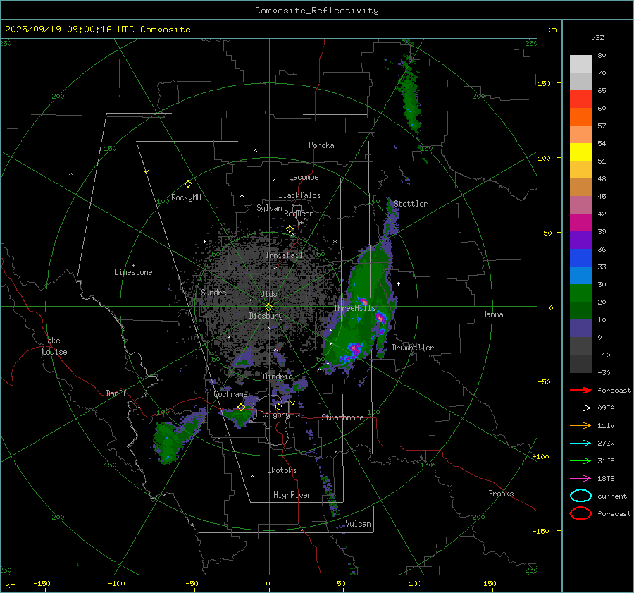Viewport: 634px width, 593px height.
Task: Select the cyan 27ZW arrow icon
Action: (x=580, y=443)
